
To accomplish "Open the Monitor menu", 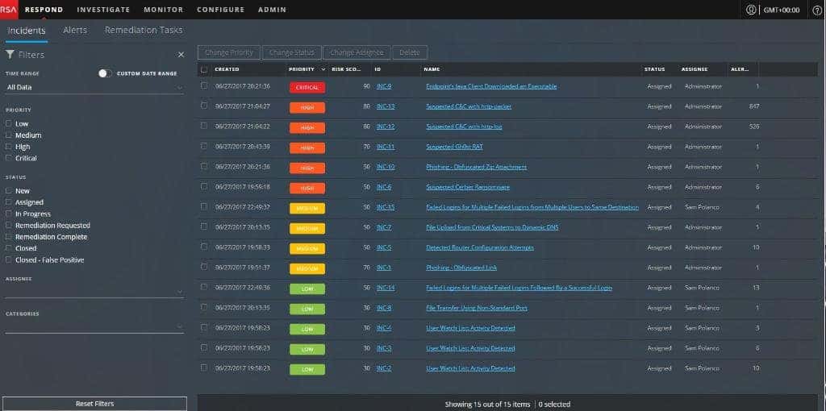I will [x=163, y=10].
